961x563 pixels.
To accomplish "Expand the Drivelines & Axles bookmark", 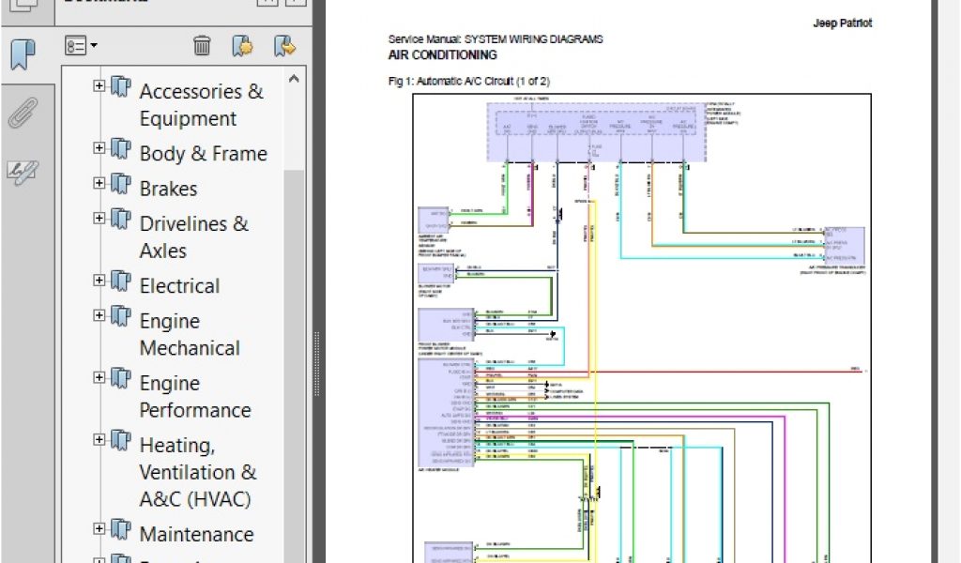I will [99, 218].
